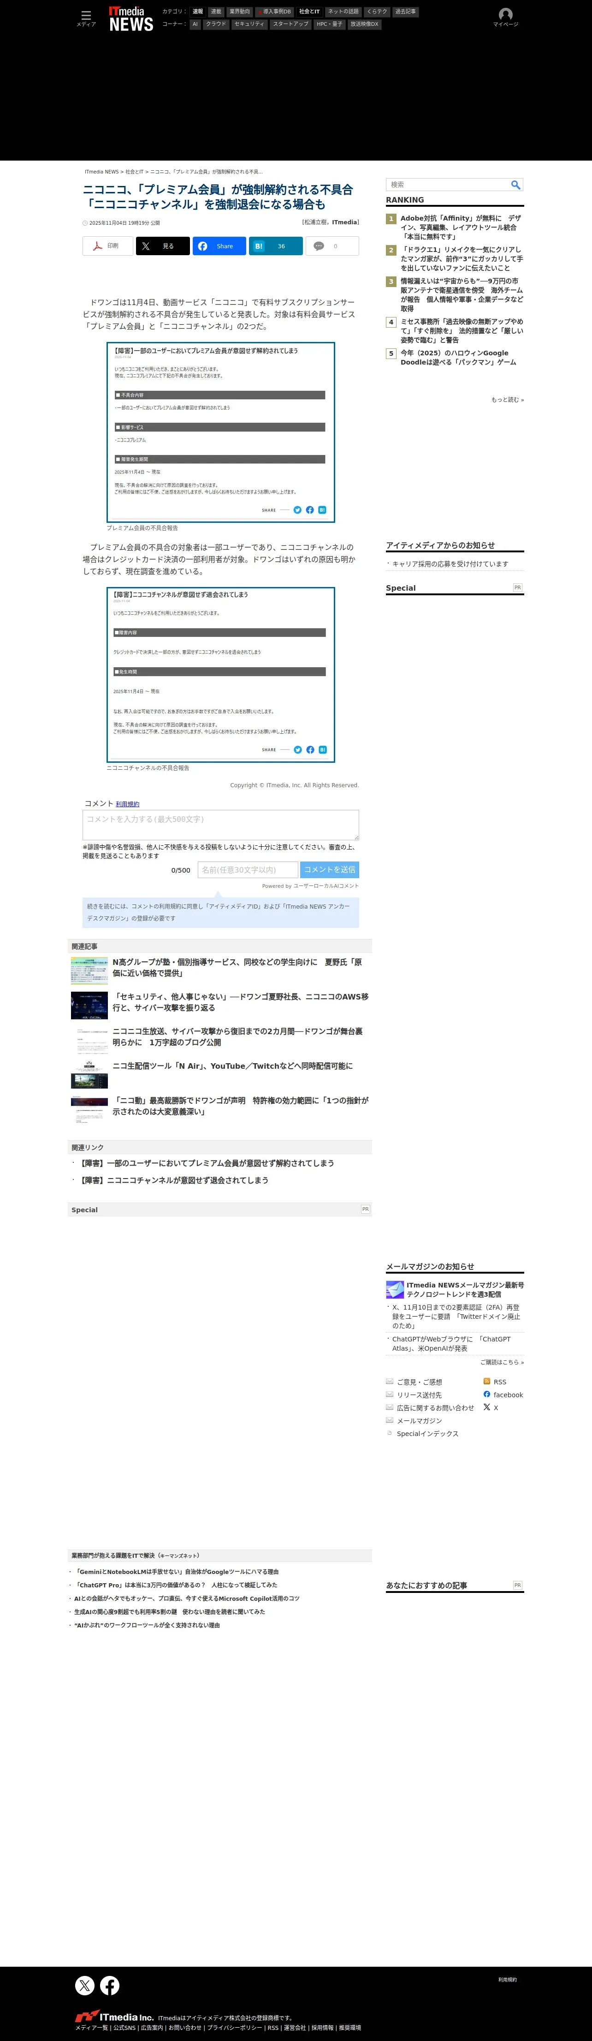Click the 社会とIT breadcrumb link
592x2041 pixels.
click(x=135, y=172)
